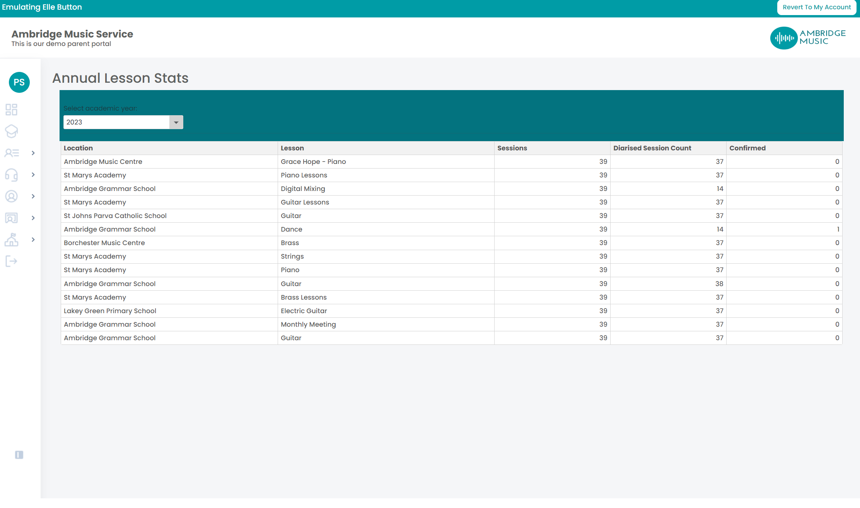Open the classroom board icon in sidebar

coord(12,218)
